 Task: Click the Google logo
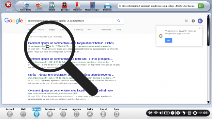coord(13,21)
